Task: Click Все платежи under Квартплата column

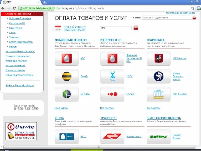Action: (153, 108)
